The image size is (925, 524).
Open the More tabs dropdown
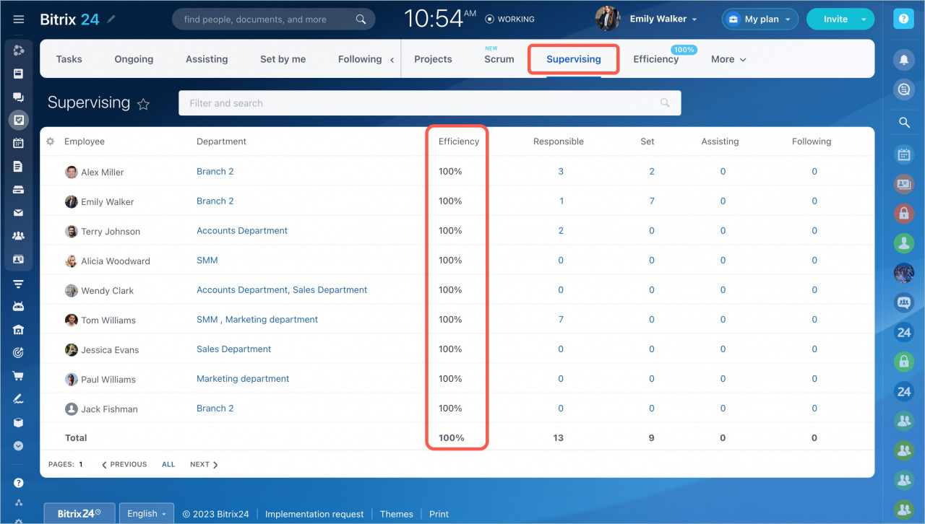pyautogui.click(x=728, y=59)
